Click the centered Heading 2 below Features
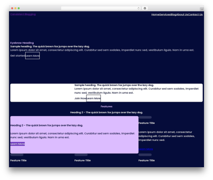The width and height of the screenshot is (213, 180). [x=106, y=112]
